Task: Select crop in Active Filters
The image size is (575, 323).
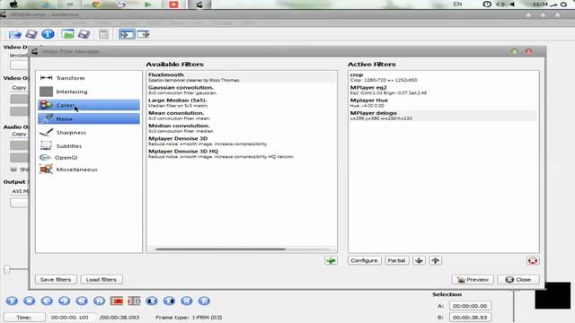Action: pos(443,77)
